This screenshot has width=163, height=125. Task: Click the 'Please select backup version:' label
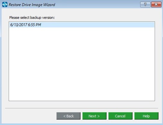click(x=32, y=18)
